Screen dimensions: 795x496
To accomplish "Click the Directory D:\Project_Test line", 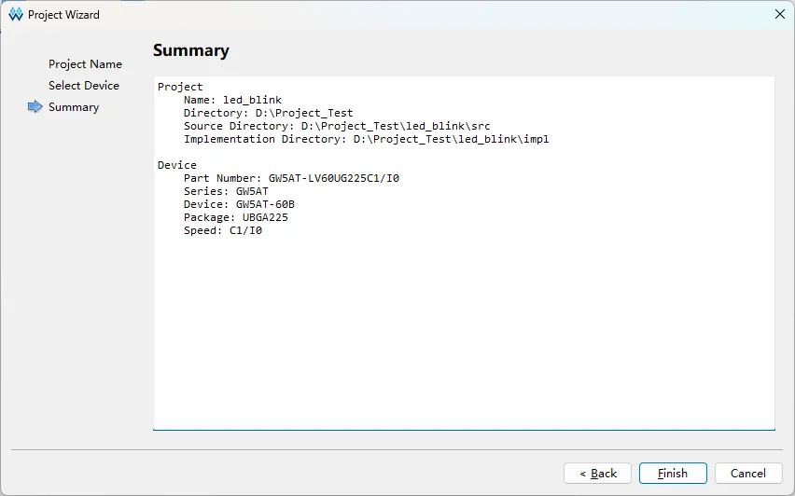I will 268,113.
